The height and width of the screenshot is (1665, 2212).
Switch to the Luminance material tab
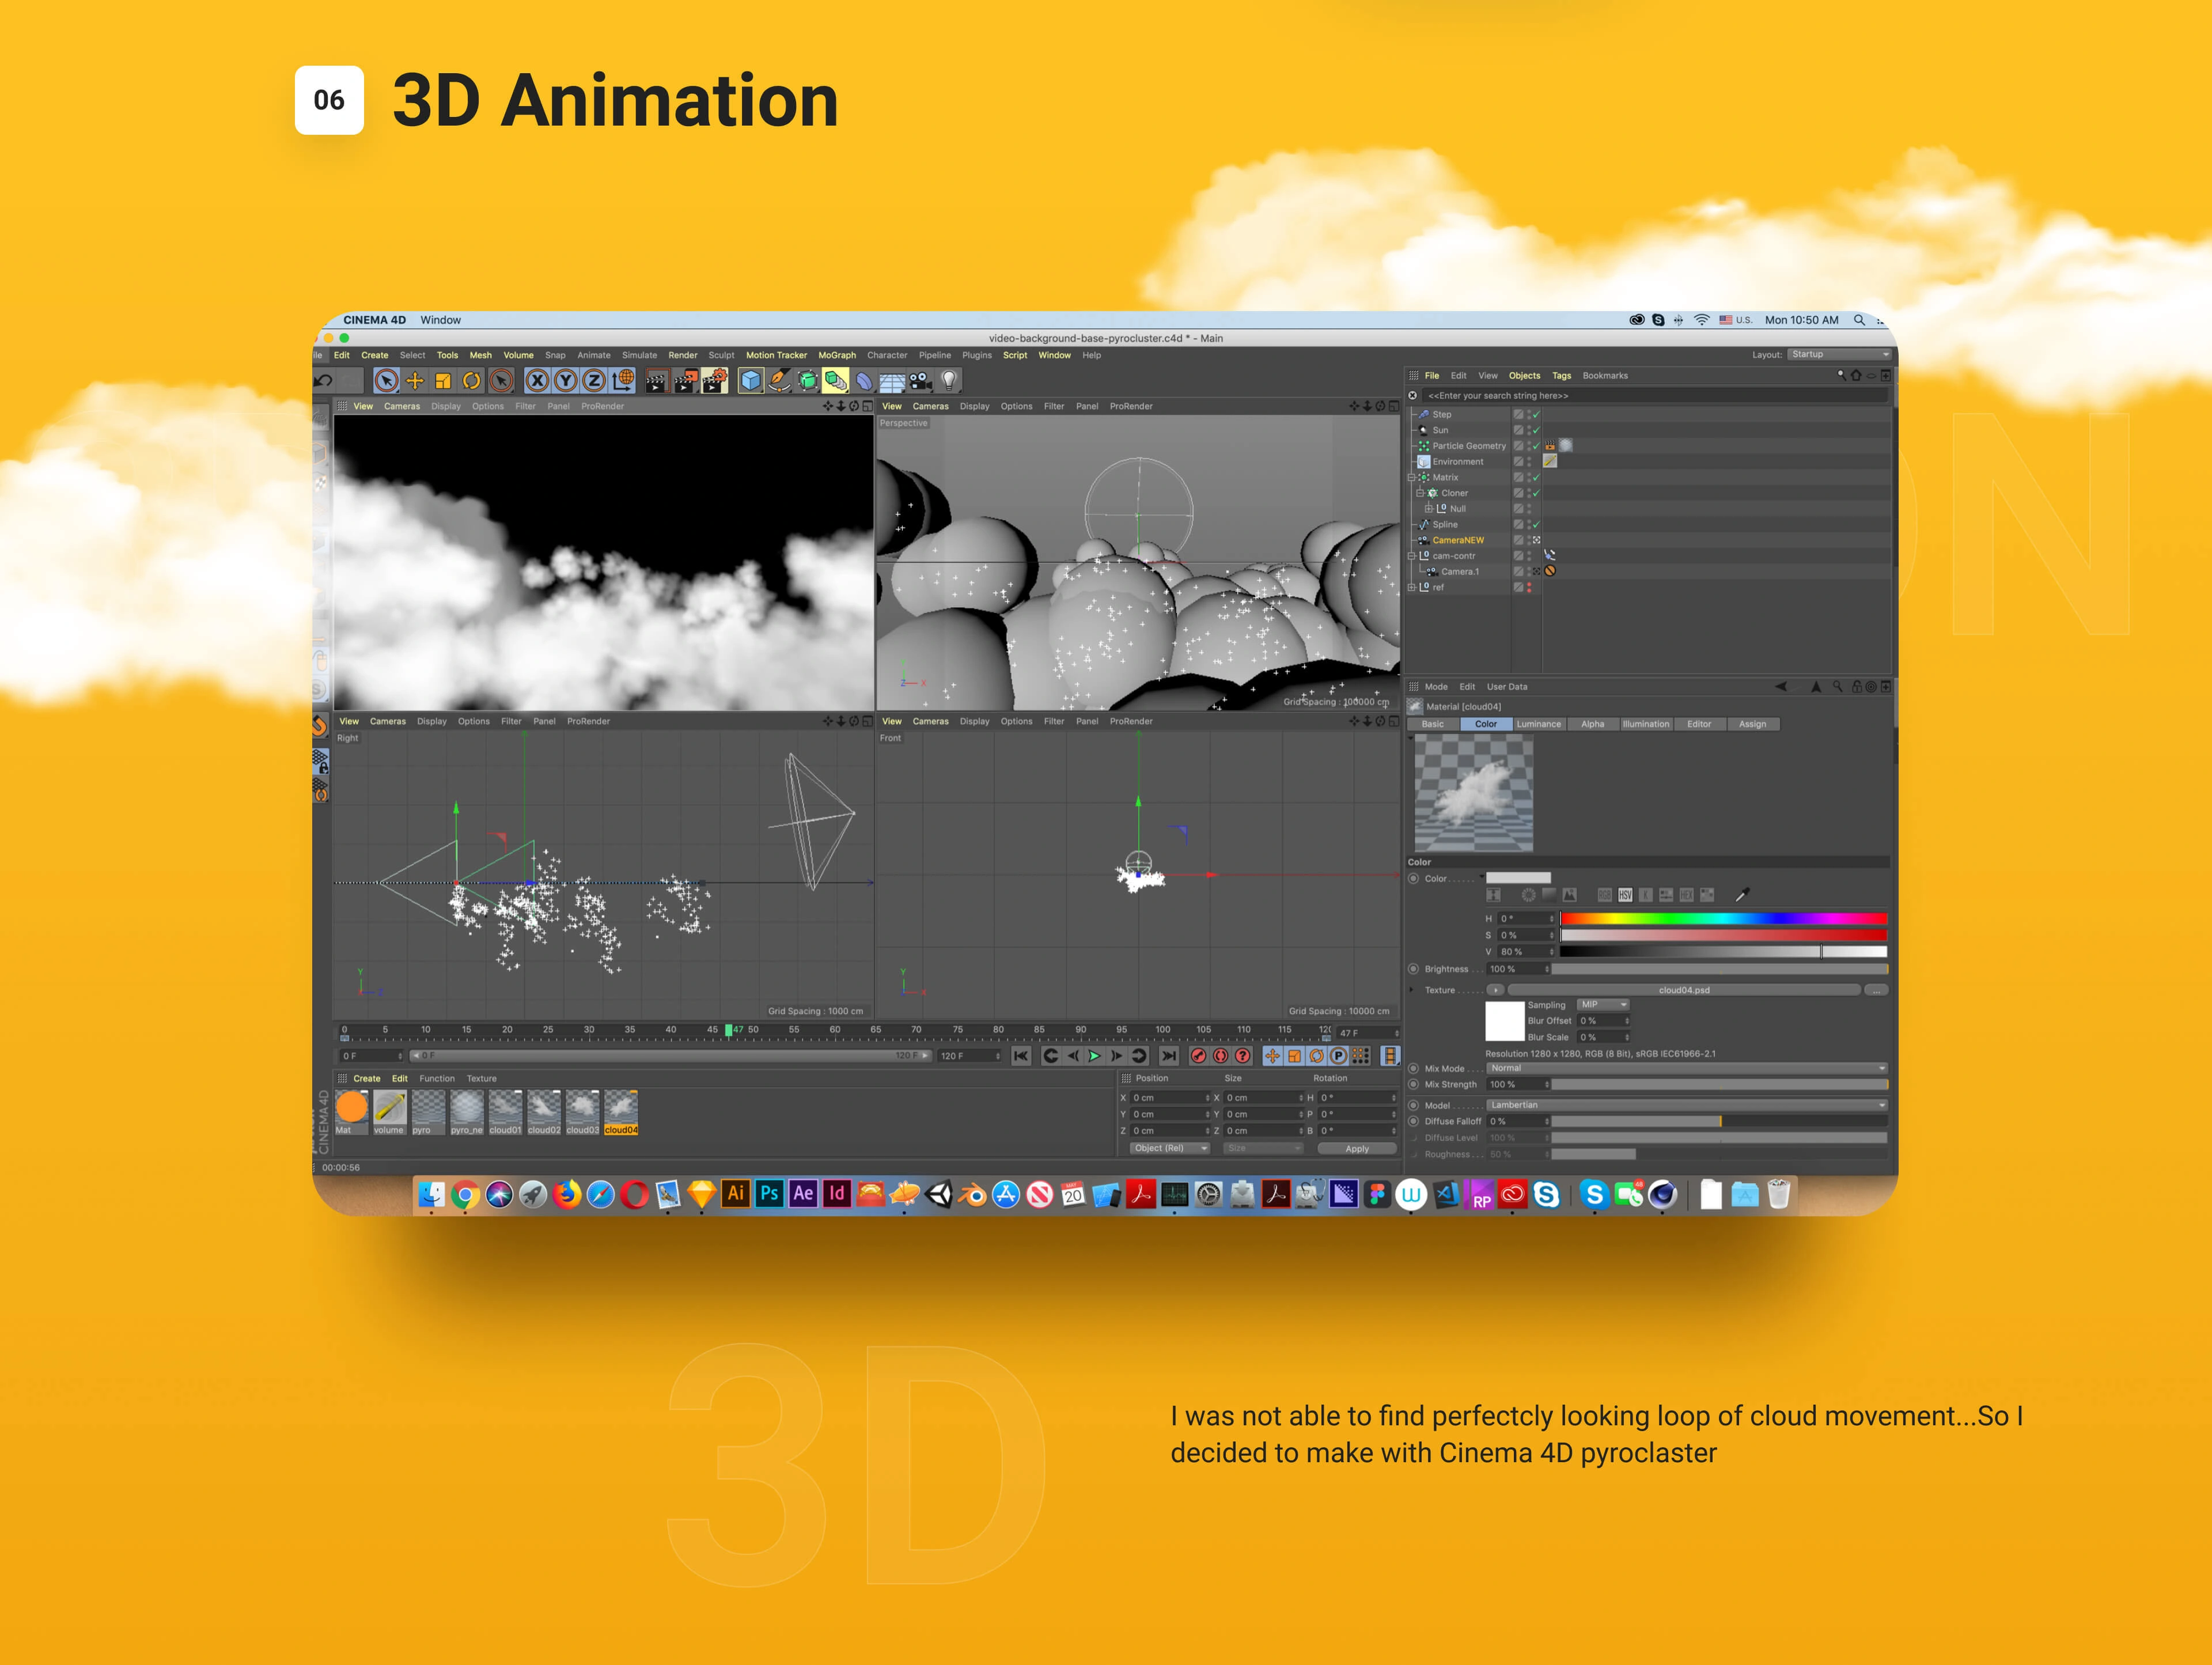[1538, 724]
